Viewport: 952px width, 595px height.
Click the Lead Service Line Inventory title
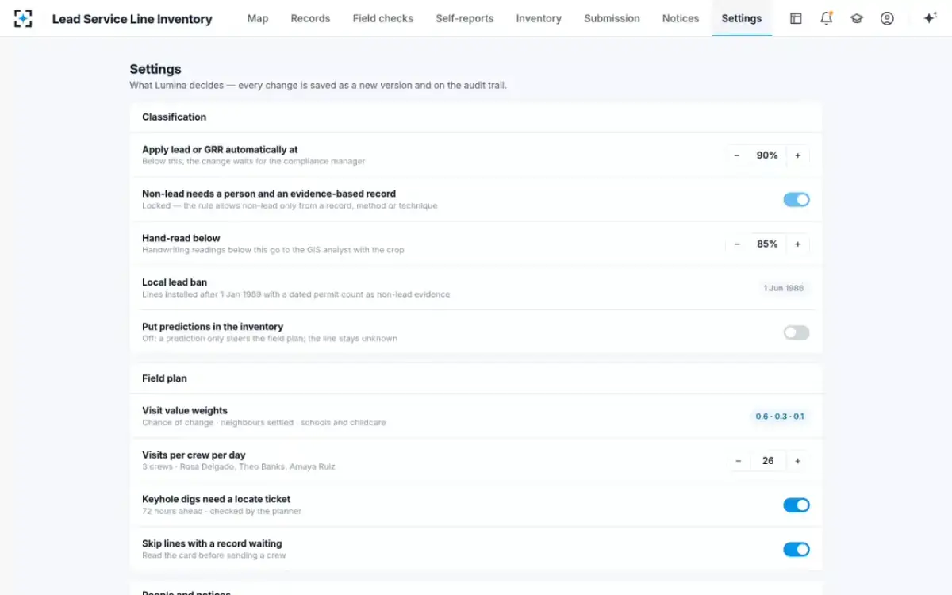point(132,19)
